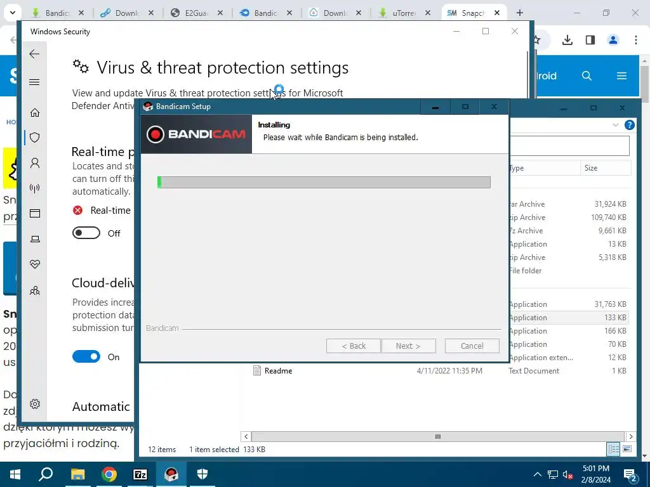The height and width of the screenshot is (487, 650).
Task: Open File Explorer from taskbar
Action: [x=77, y=474]
